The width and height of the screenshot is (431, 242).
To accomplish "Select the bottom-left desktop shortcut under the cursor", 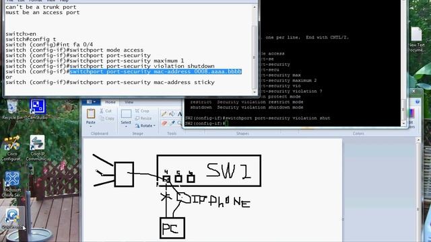I will [x=12, y=218].
